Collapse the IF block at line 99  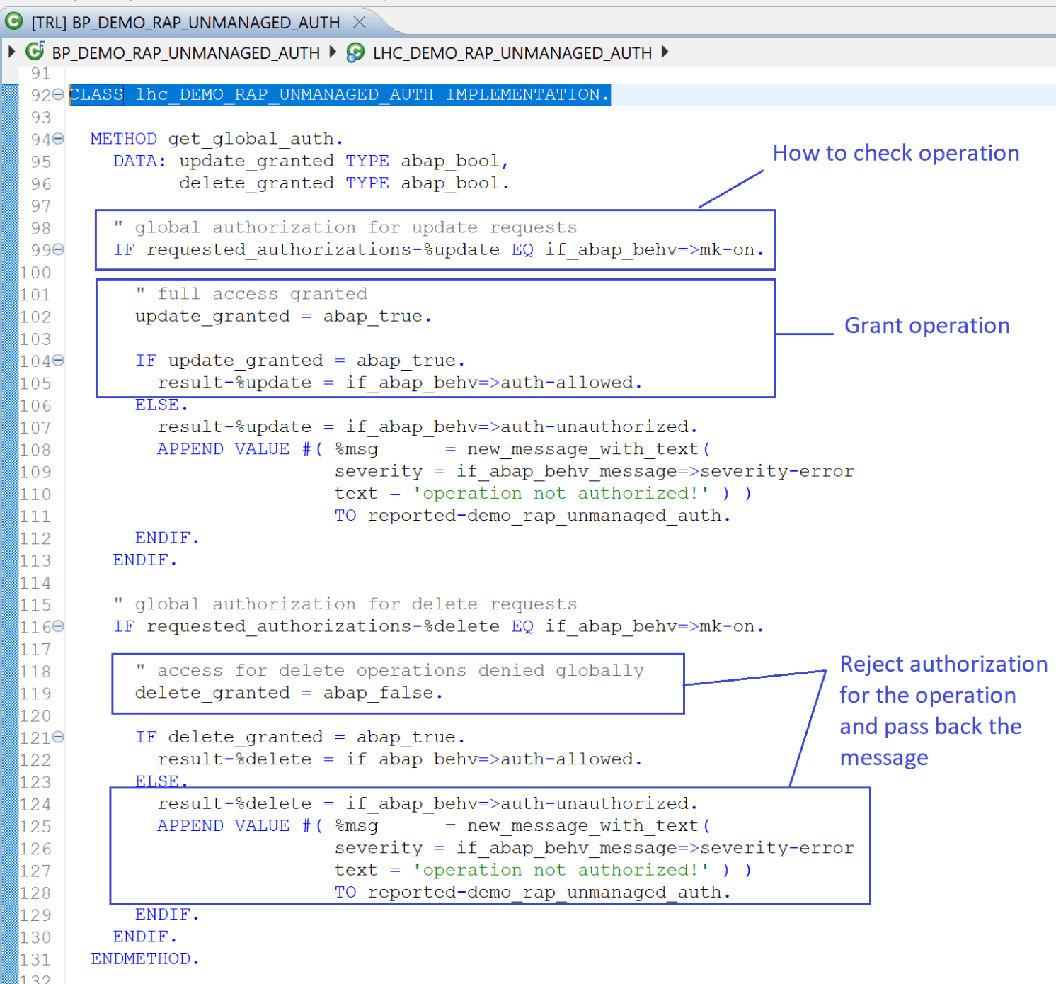click(59, 249)
